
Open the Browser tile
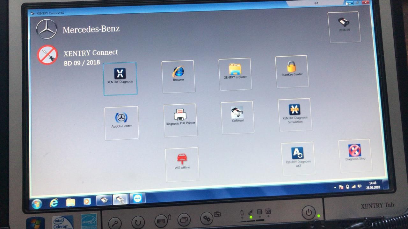tap(178, 77)
